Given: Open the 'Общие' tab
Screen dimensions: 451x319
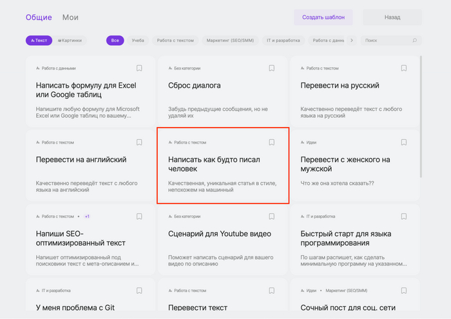Looking at the screenshot, I should (39, 17).
